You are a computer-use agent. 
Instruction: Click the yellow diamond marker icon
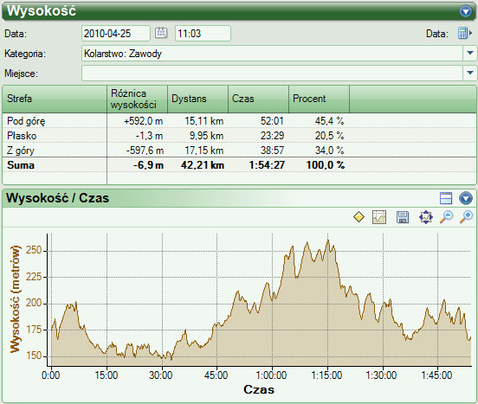[x=358, y=217]
